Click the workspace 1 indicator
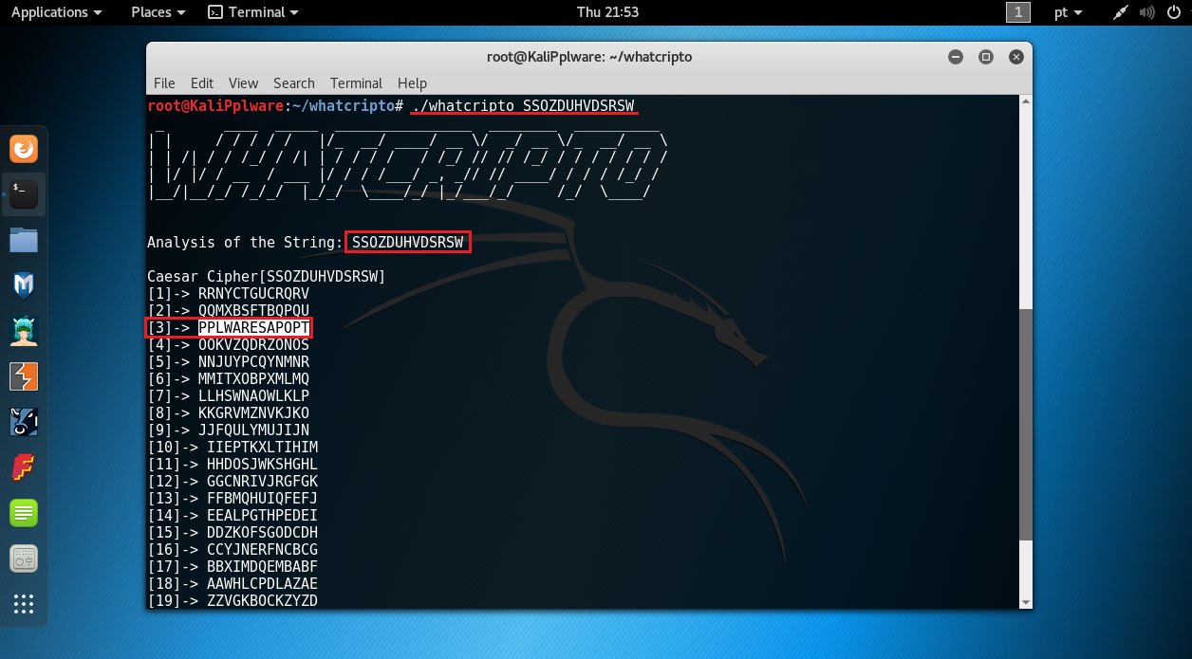 coord(1018,12)
